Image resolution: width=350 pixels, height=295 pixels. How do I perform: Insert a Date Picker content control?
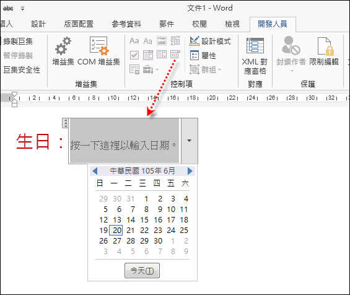(175, 55)
